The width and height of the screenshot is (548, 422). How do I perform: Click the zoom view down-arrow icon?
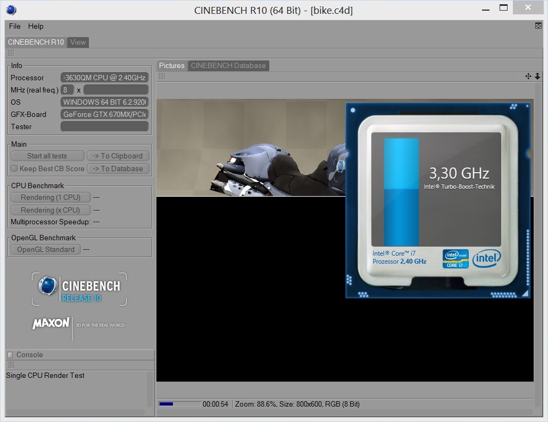(537, 76)
